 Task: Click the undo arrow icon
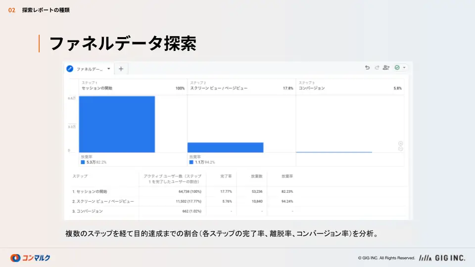367,68
